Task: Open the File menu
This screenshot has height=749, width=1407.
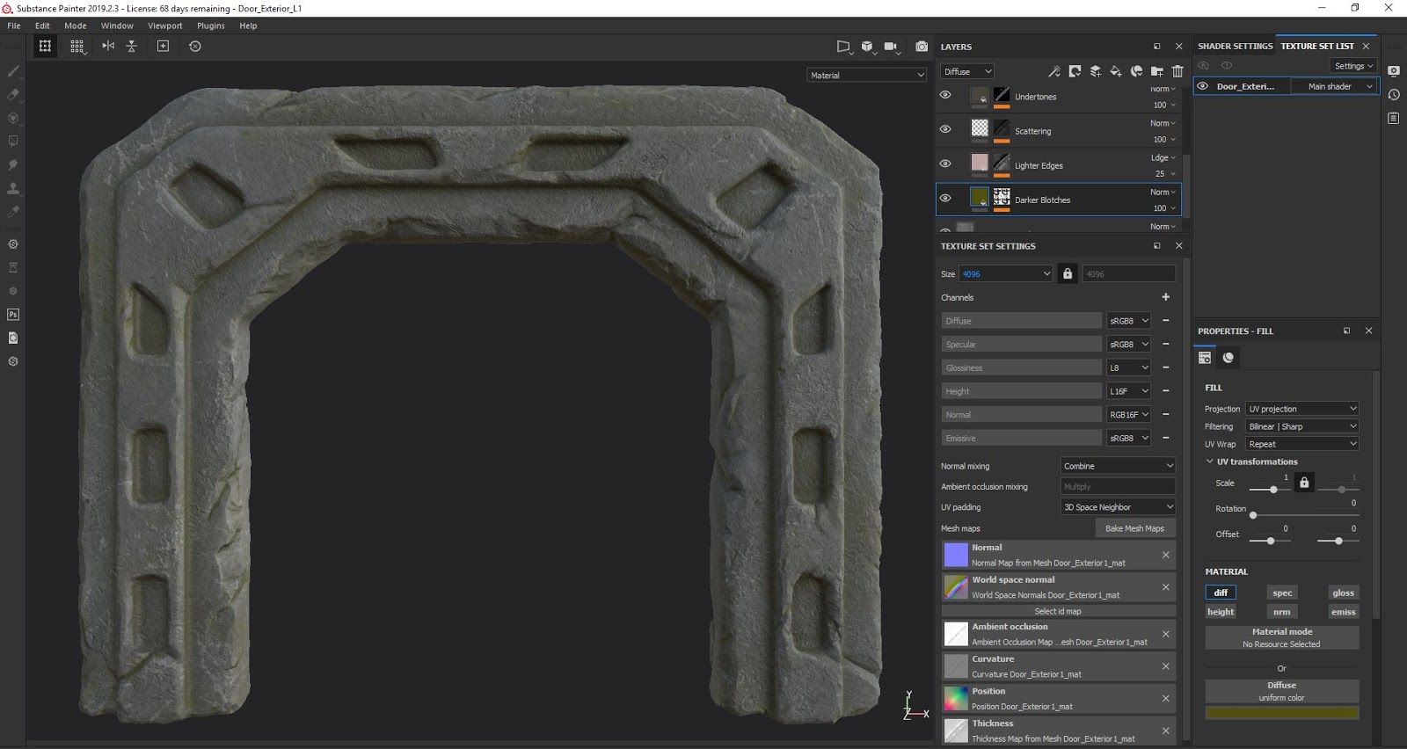Action: (14, 25)
